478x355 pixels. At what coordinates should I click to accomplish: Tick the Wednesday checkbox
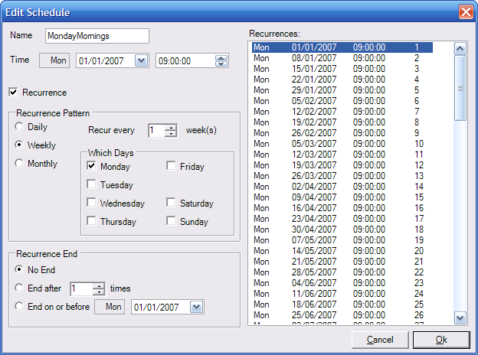[x=92, y=203]
